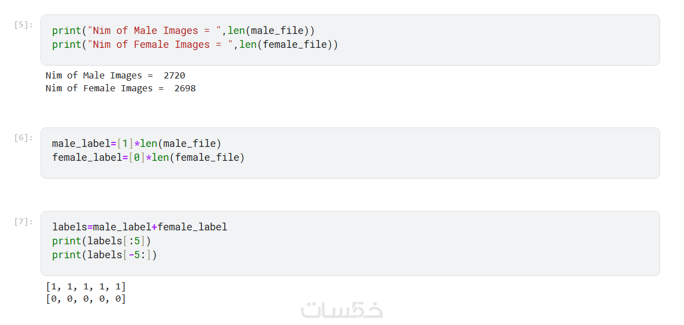Click the empty area at bottom of cell 7

click(350, 268)
